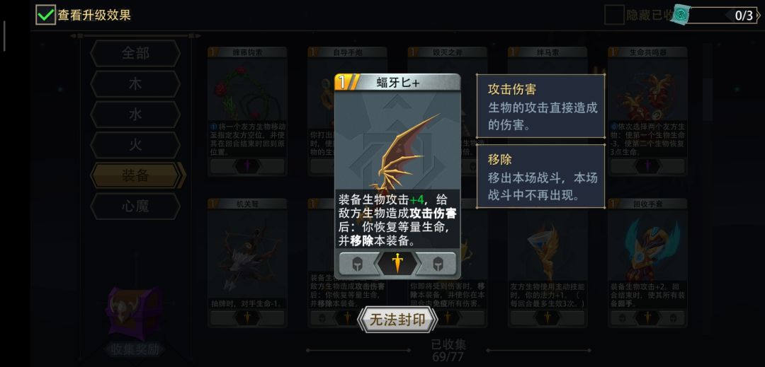This screenshot has height=367, width=765.
Task: Select the 心魔 category tab
Action: click(135, 206)
